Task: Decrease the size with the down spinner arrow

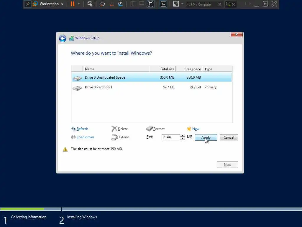Action: [x=182, y=139]
